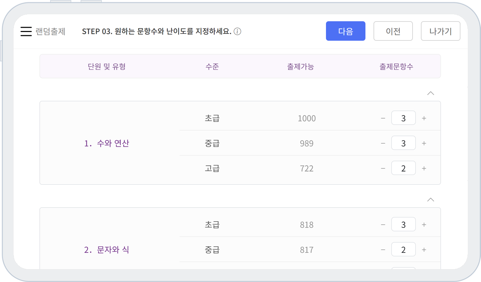Decrease 수와 연산 중급 question count
Image resolution: width=481 pixels, height=282 pixels.
pos(383,143)
